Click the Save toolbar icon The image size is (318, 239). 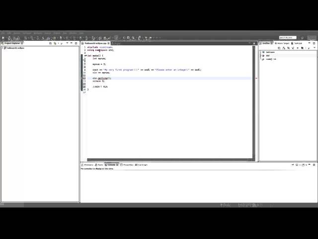pyautogui.click(x=9, y=38)
